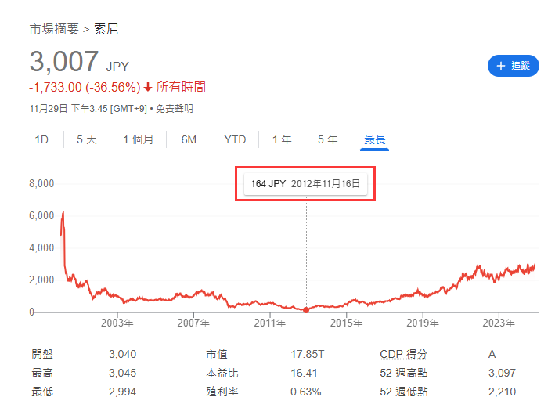Click the 6,000 y-axis label

coord(41,215)
